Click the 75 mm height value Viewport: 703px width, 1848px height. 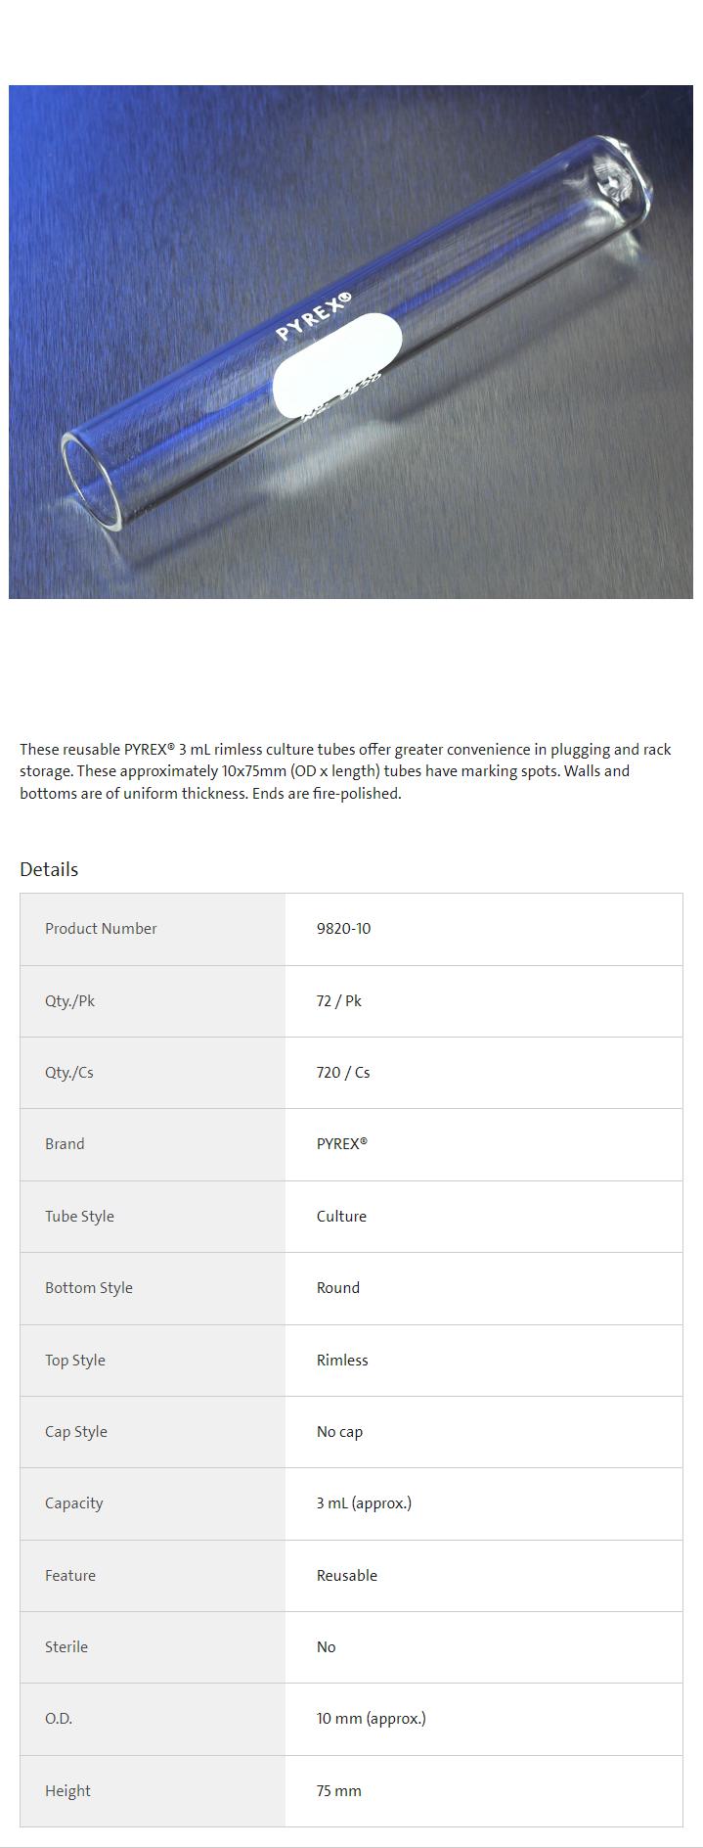[x=338, y=1791]
